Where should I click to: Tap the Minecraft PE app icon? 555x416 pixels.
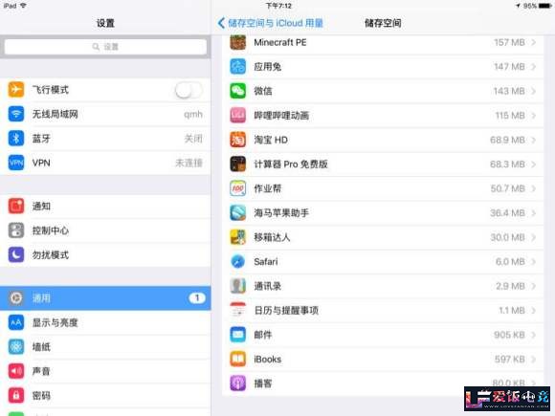click(x=238, y=42)
